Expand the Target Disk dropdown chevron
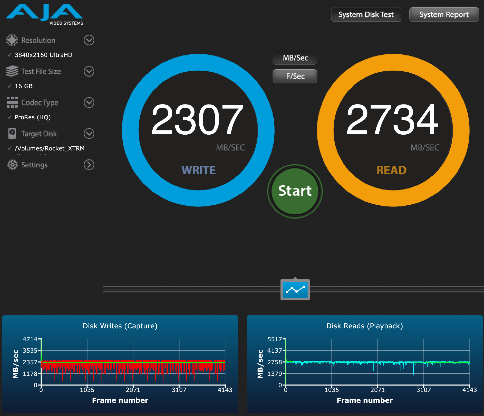The image size is (484, 416). pyautogui.click(x=89, y=134)
